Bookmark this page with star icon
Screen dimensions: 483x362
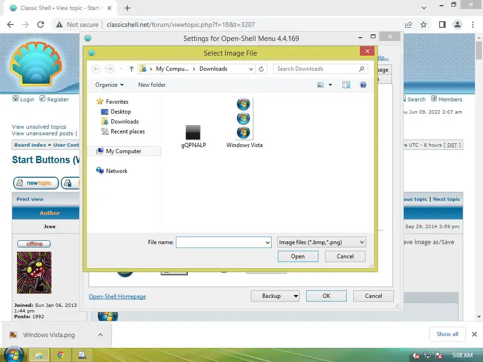[424, 25]
